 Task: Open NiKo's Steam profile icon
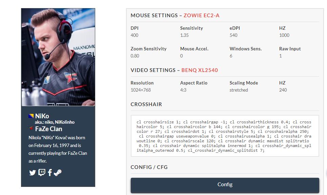58,173
